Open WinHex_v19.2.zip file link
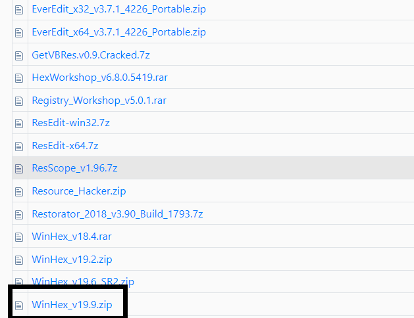 (x=72, y=260)
